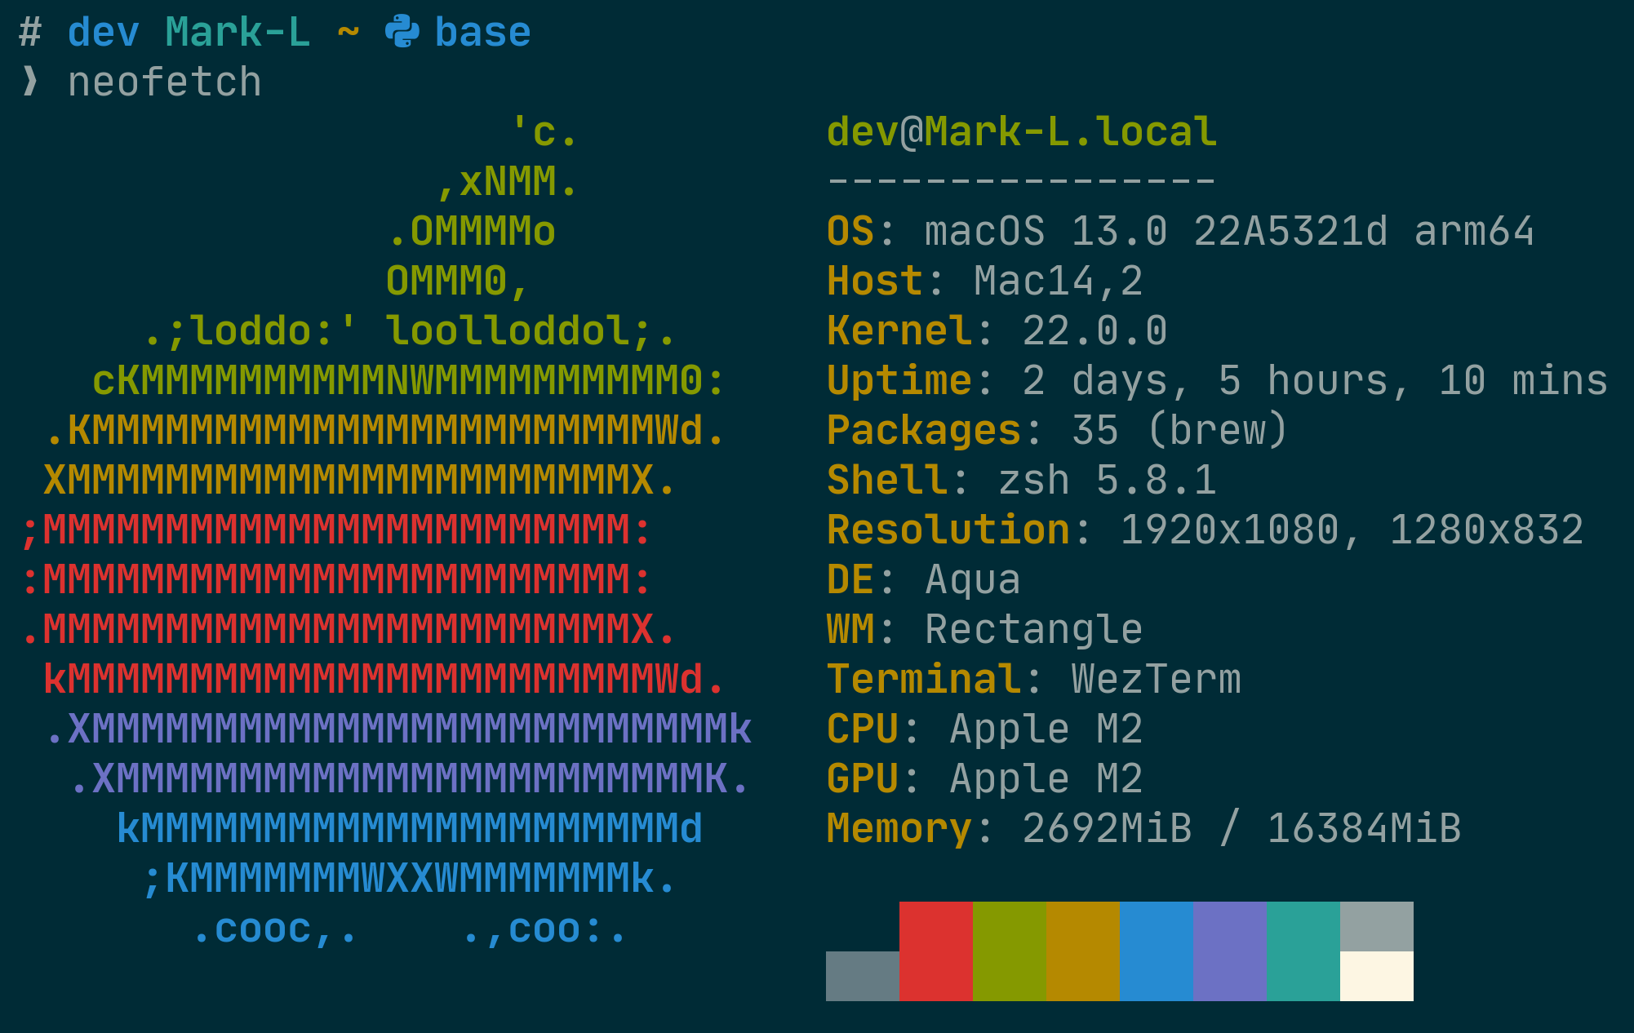Click the blue color swatch
The width and height of the screenshot is (1634, 1033).
1156,951
